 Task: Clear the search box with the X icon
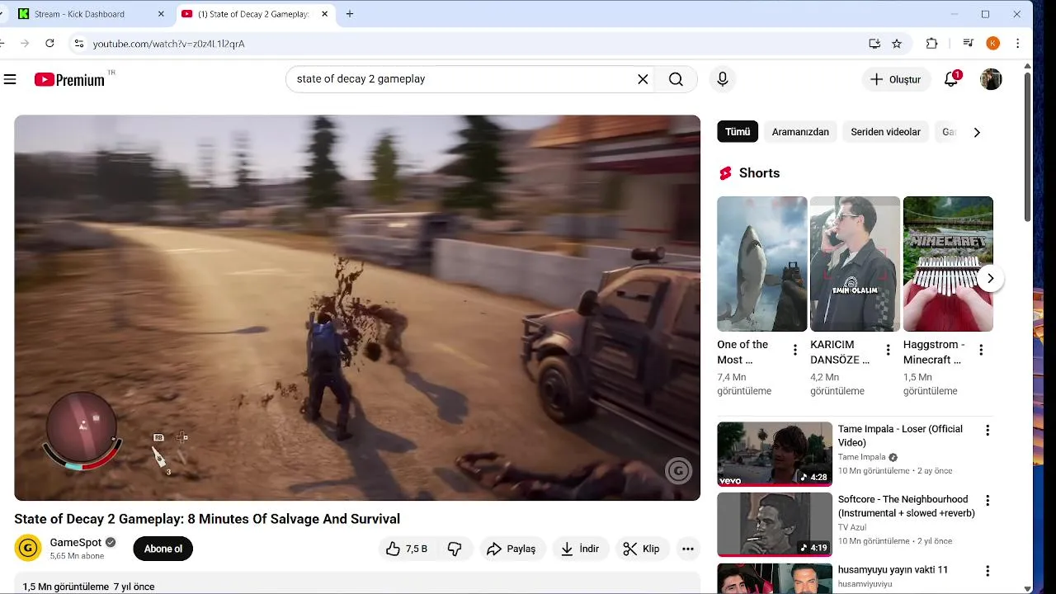[x=643, y=79]
